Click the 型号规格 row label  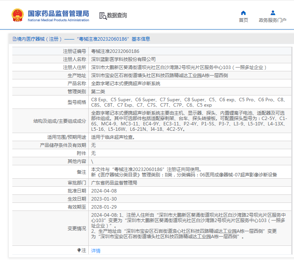tap(77, 102)
